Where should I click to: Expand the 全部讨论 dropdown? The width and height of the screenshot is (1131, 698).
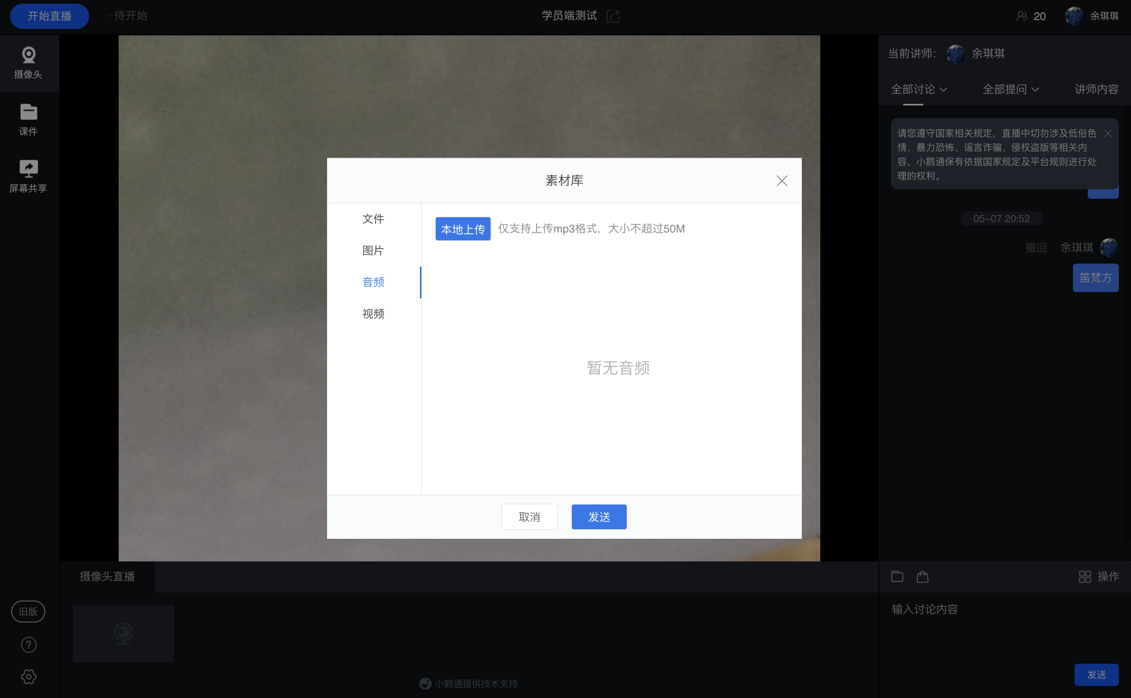(918, 90)
